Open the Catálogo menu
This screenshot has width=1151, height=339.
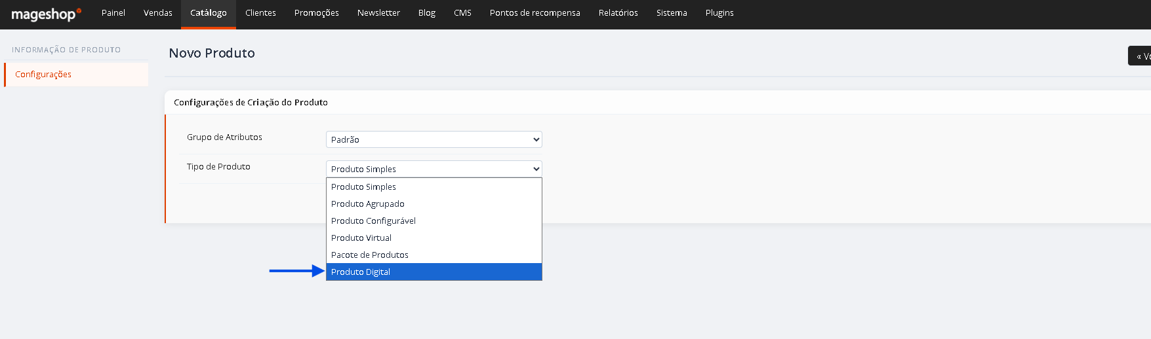209,13
